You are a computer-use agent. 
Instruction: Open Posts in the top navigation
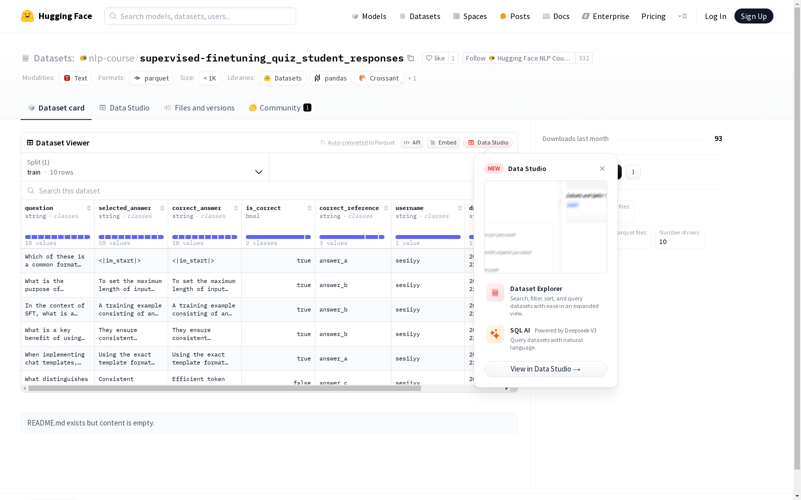coord(515,16)
